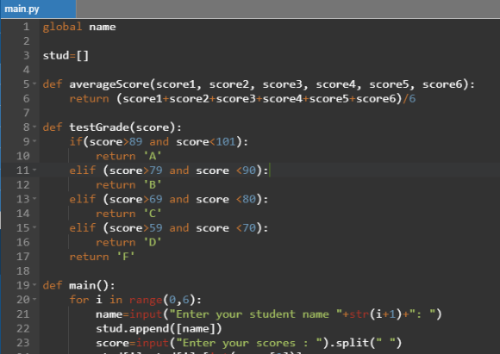Viewport: 500px width, 354px height.
Task: Click the number 101 on line 9
Action: tap(226, 142)
